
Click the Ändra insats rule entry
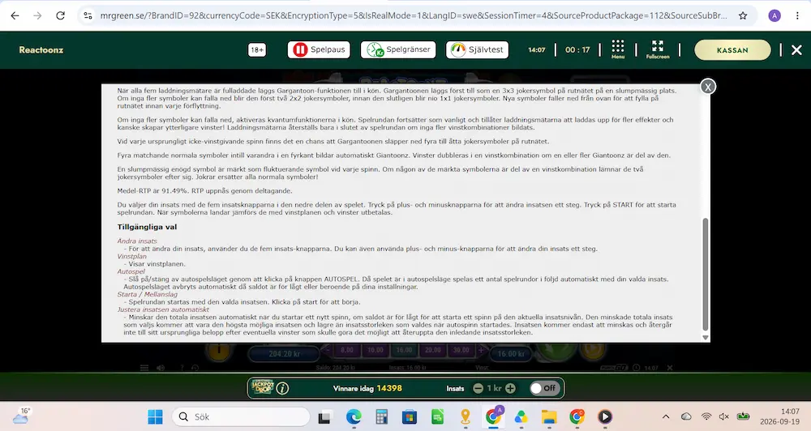pos(137,241)
